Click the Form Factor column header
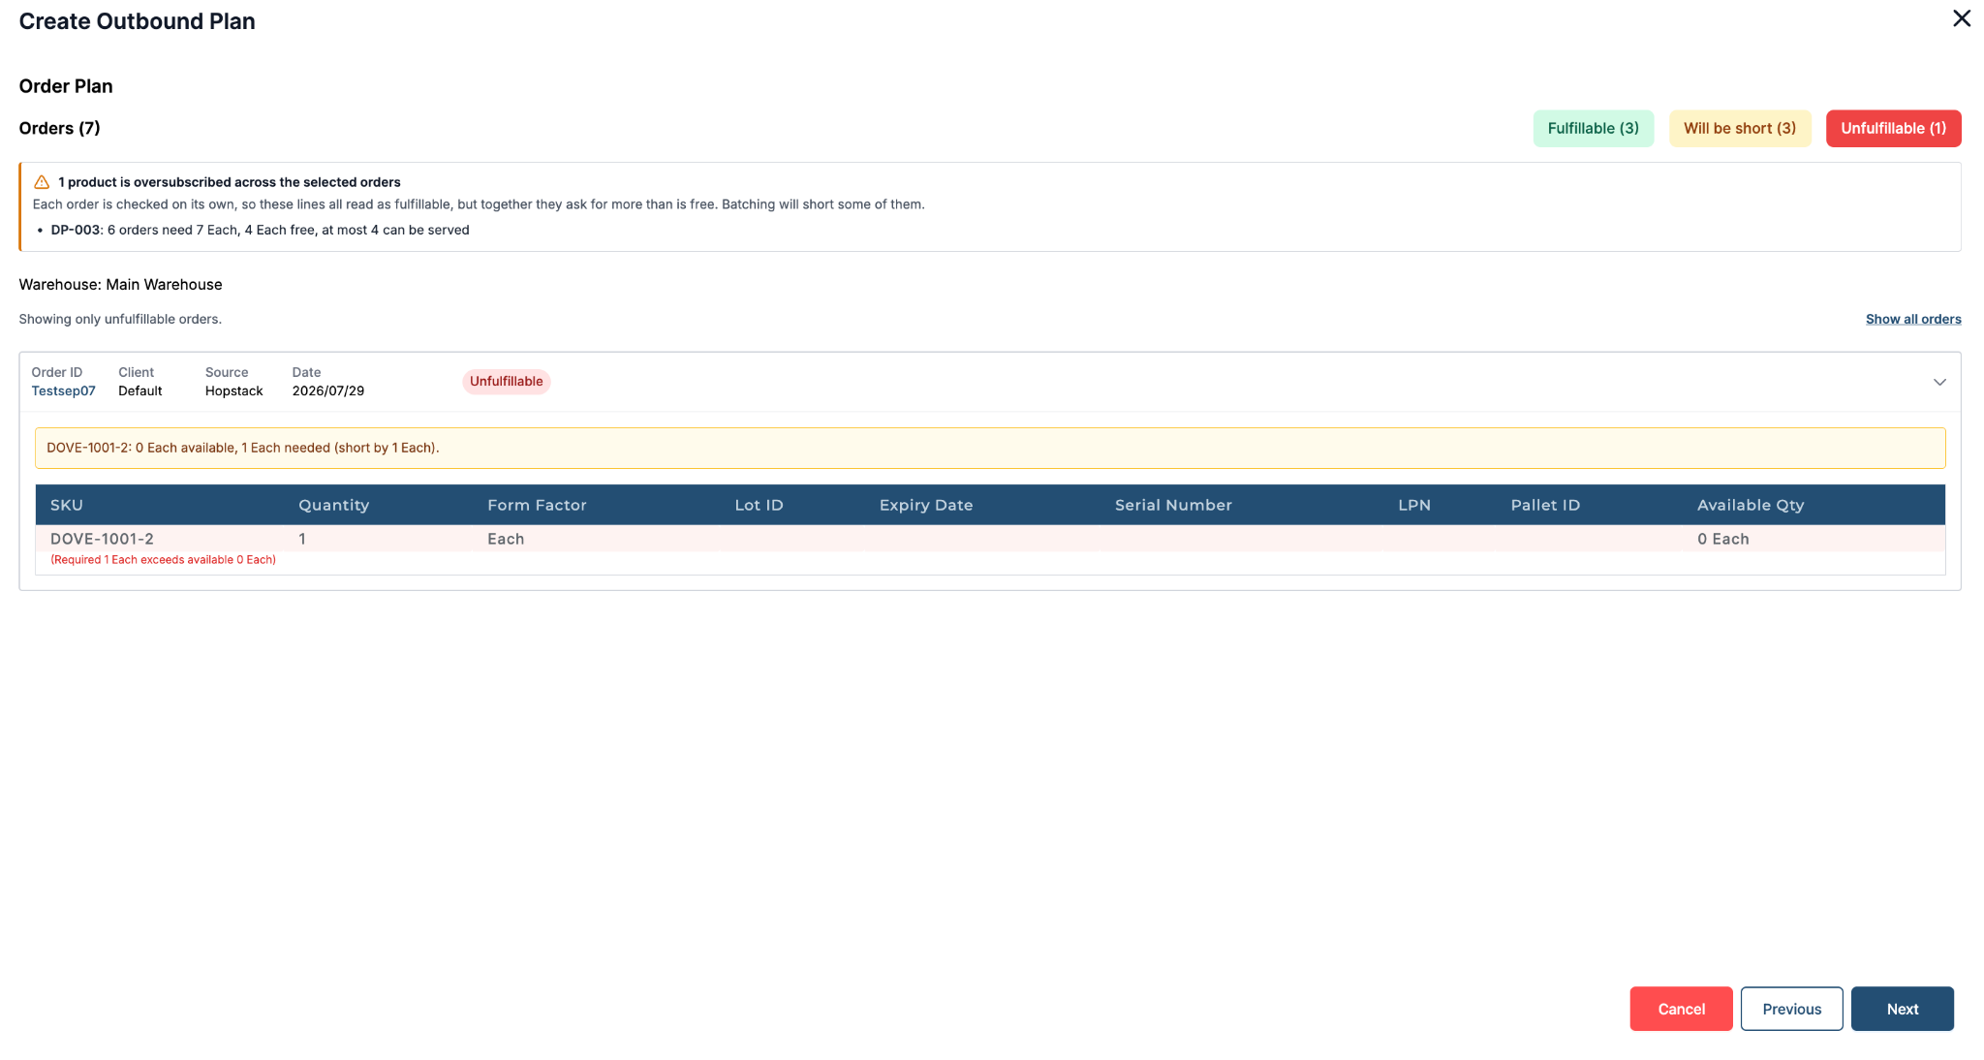Image resolution: width=1984 pixels, height=1060 pixels. 537,505
